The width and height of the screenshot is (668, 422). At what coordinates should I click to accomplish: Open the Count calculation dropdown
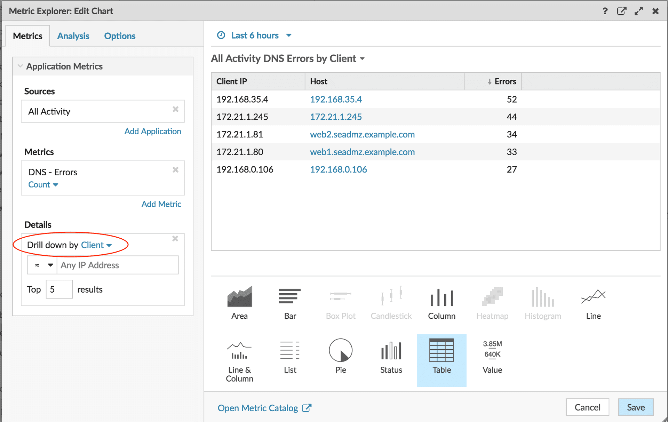click(43, 185)
